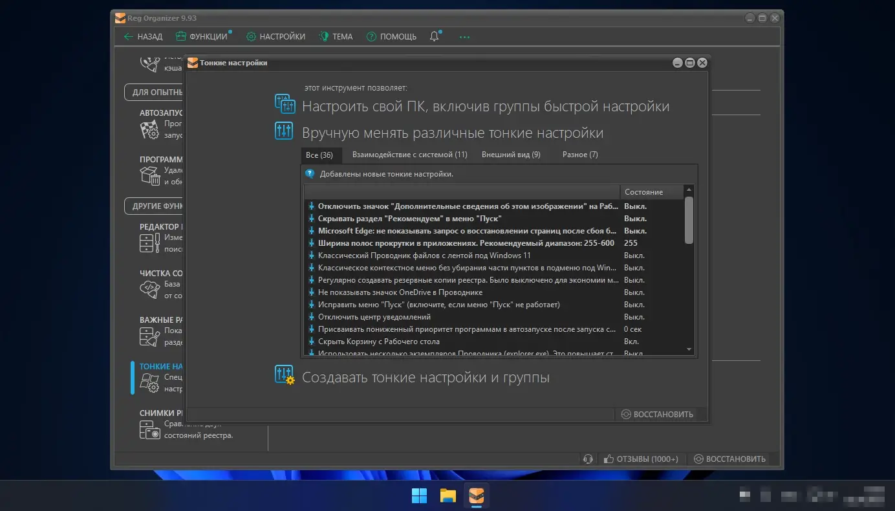Click the Вкл. state for Скрыть Корзину
The image size is (895, 511).
[631, 342]
